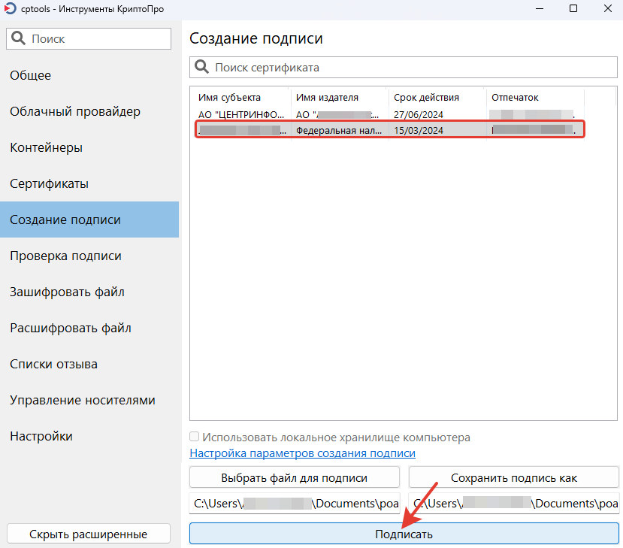Image resolution: width=623 pixels, height=548 pixels.
Task: Click the sidebar search magnifier icon
Action: tap(18, 38)
